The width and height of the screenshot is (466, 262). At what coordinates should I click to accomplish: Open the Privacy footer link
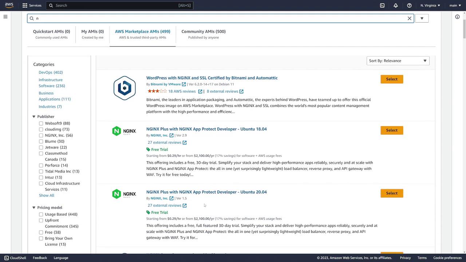pos(405,258)
